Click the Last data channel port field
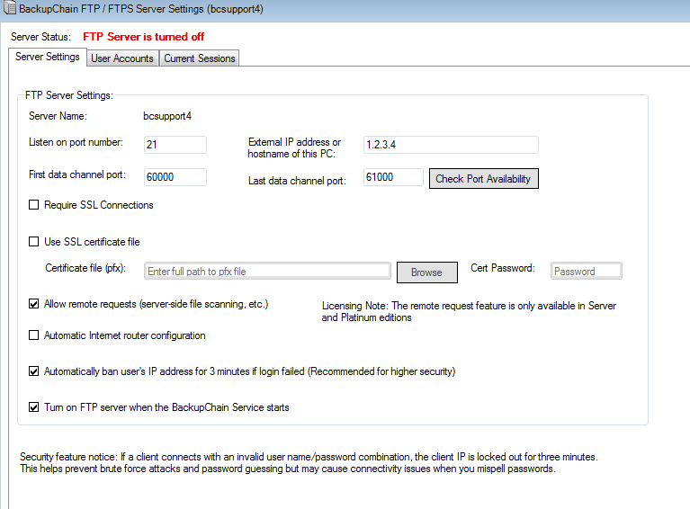The width and height of the screenshot is (690, 509). pos(393,177)
